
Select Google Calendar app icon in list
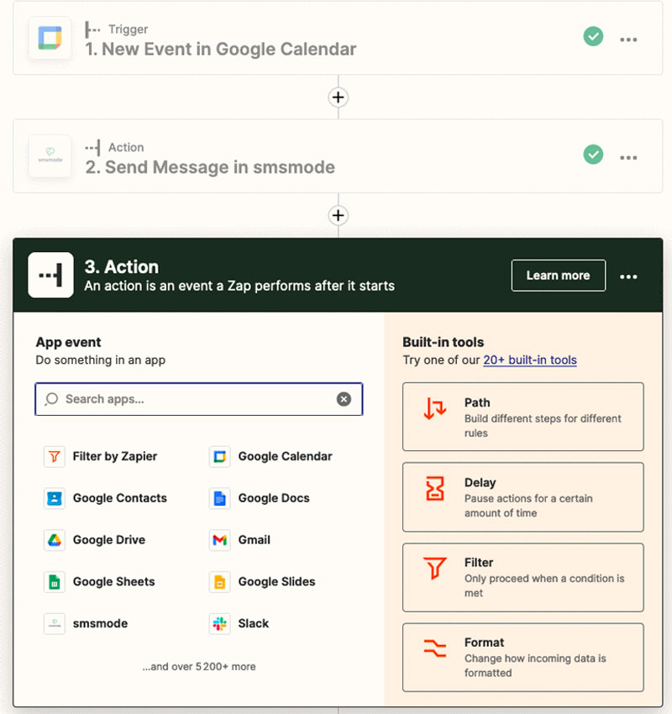pos(219,456)
